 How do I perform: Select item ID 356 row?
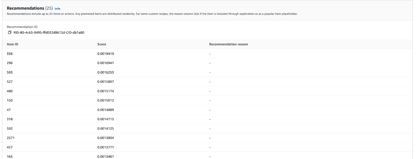(x=208, y=54)
